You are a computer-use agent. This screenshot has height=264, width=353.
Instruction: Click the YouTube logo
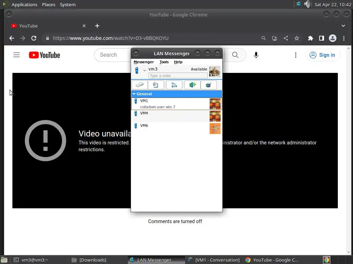tap(44, 55)
